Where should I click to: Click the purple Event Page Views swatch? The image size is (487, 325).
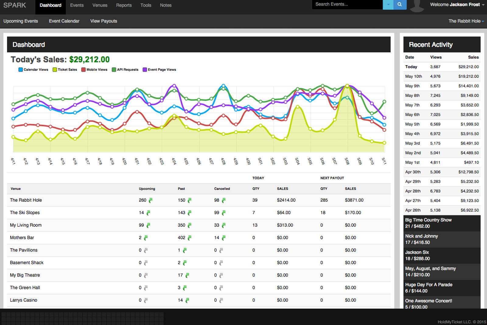[145, 70]
